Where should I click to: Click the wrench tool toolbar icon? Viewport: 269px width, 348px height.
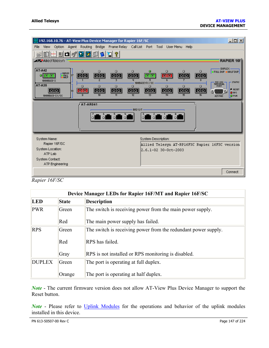point(74,54)
